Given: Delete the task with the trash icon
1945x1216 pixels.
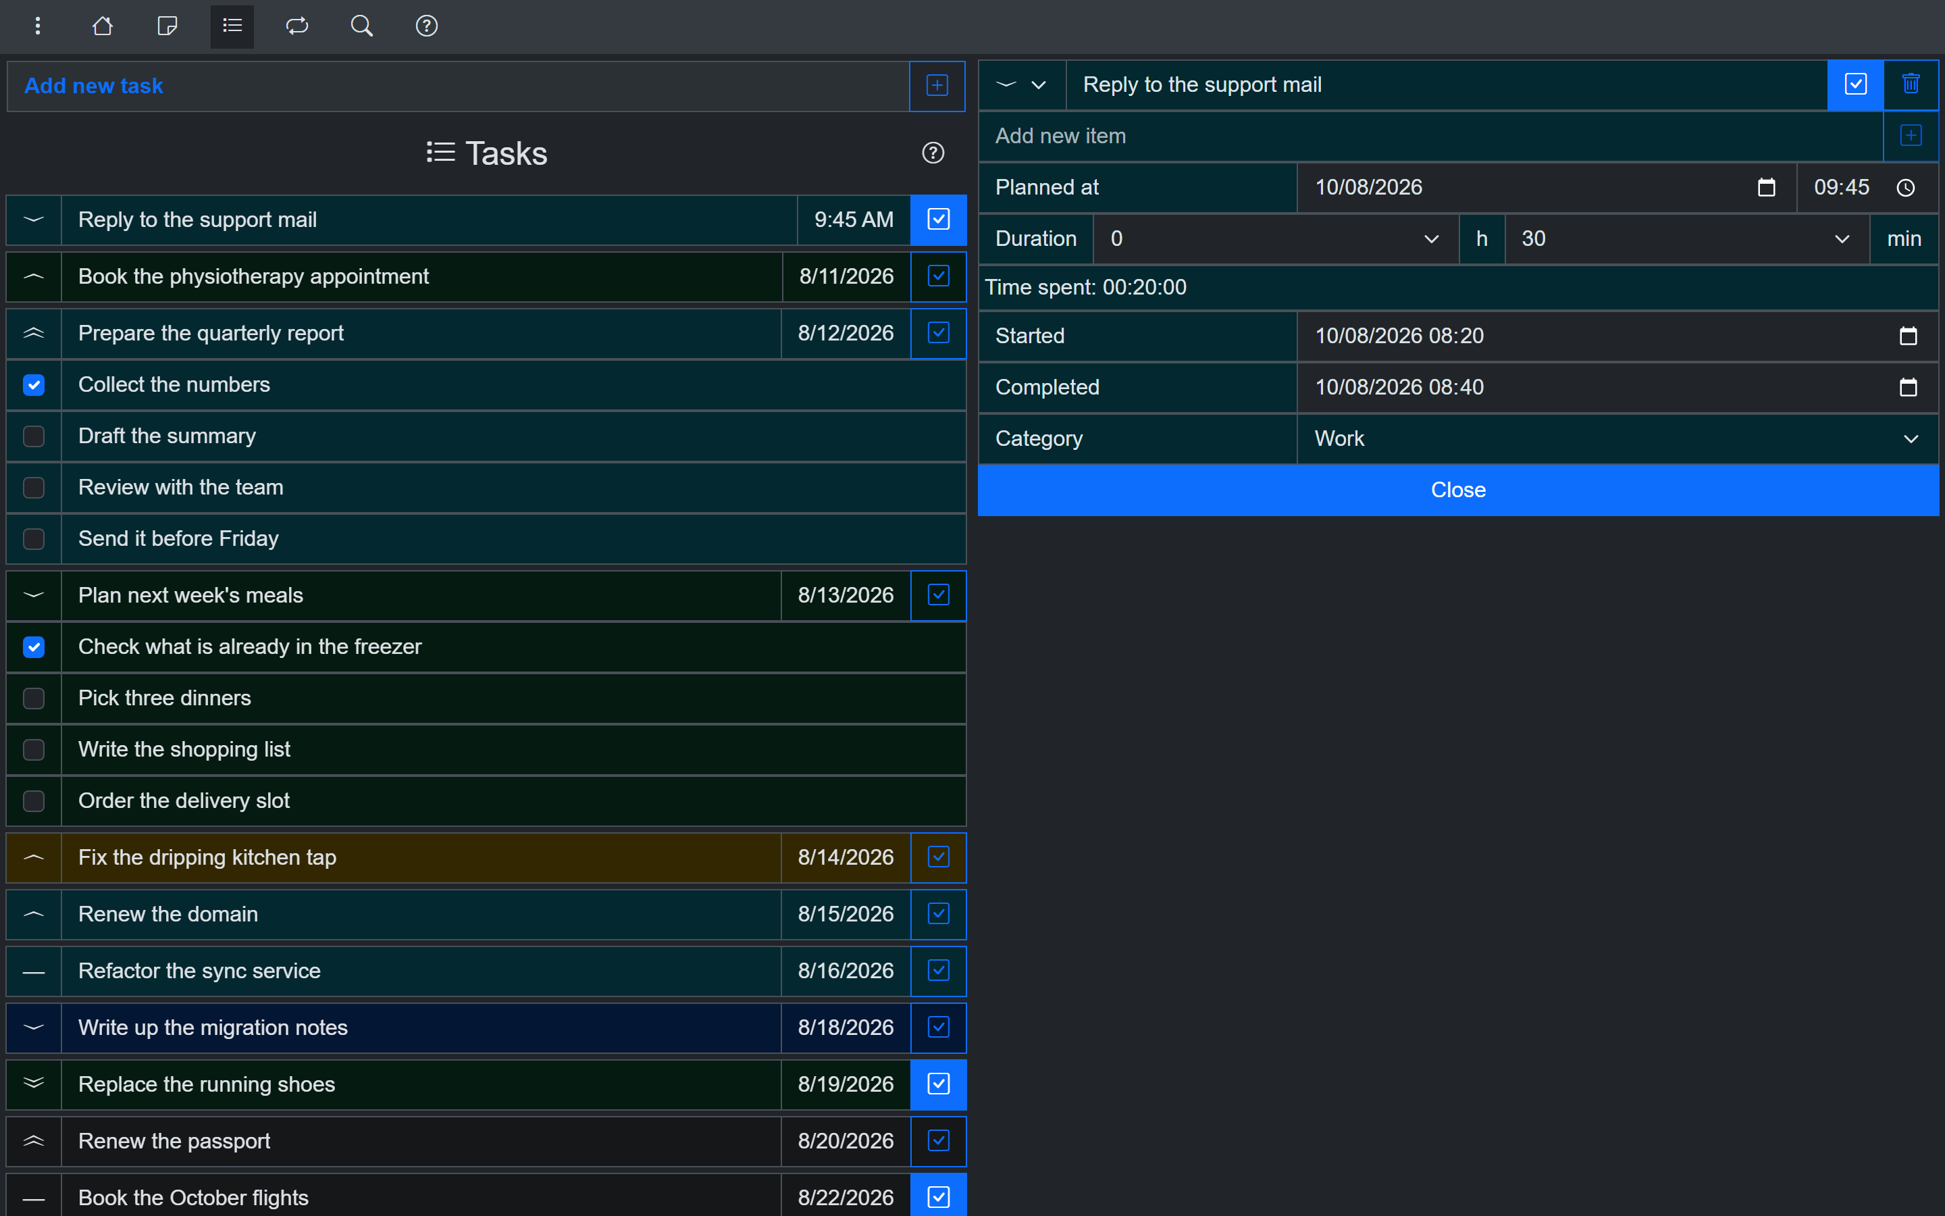Looking at the screenshot, I should (x=1911, y=84).
